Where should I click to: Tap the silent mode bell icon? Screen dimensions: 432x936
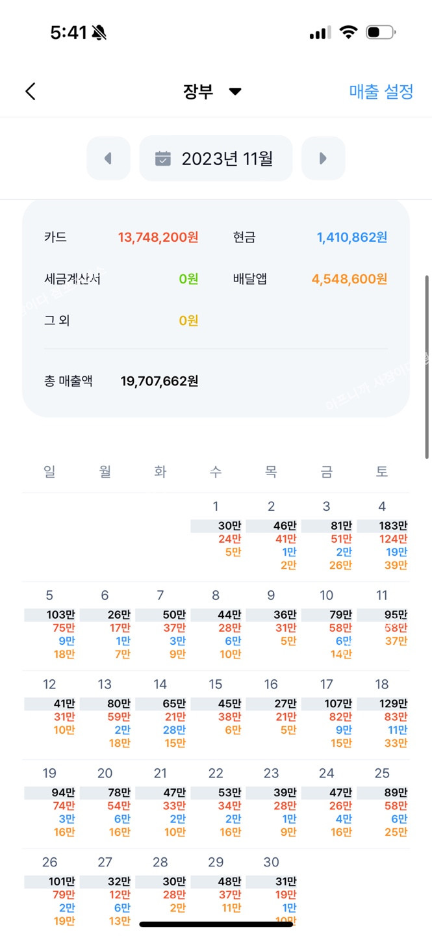tap(99, 33)
